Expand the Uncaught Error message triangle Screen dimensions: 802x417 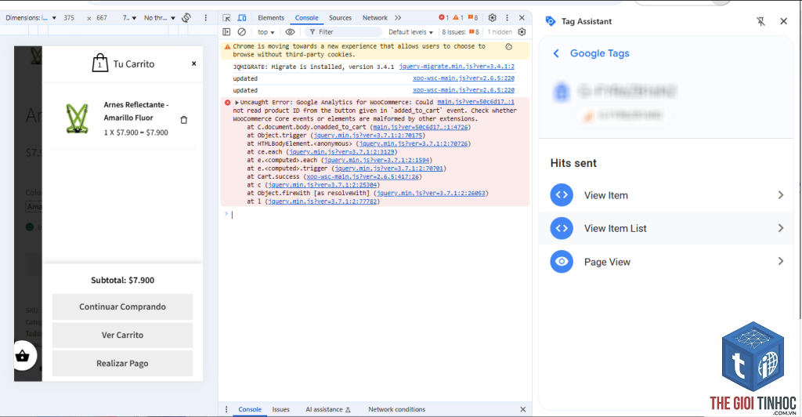click(x=237, y=103)
